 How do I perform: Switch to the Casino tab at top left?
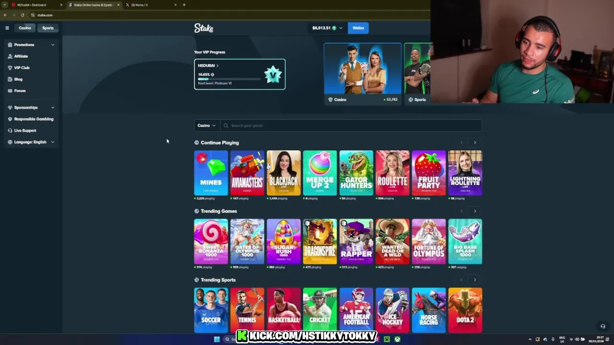click(25, 28)
